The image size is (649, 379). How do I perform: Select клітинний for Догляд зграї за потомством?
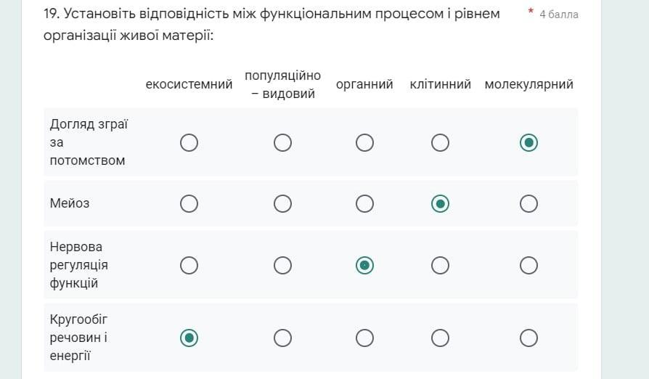point(440,143)
